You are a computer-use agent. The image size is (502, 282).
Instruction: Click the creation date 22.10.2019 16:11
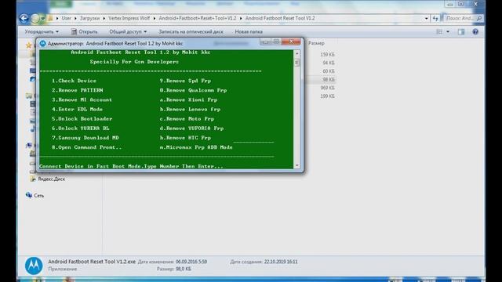pos(281,262)
